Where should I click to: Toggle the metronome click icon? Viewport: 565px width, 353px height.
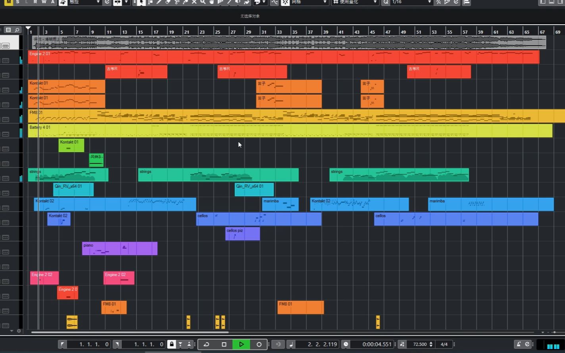point(519,344)
